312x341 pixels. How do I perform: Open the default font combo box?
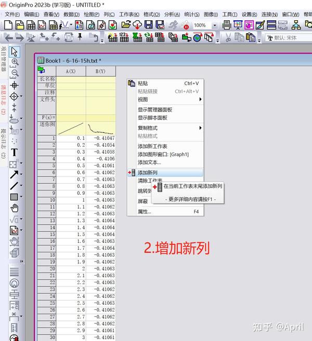(289, 38)
